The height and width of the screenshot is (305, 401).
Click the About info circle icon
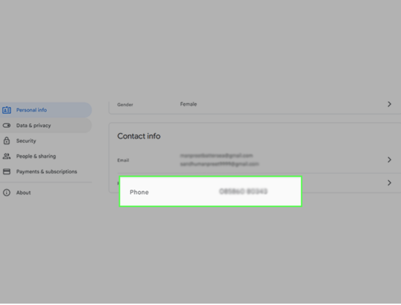pyautogui.click(x=6, y=193)
